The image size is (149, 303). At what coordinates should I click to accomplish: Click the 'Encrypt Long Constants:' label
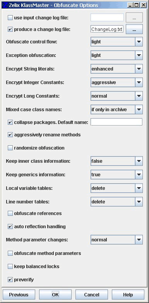[33, 96]
